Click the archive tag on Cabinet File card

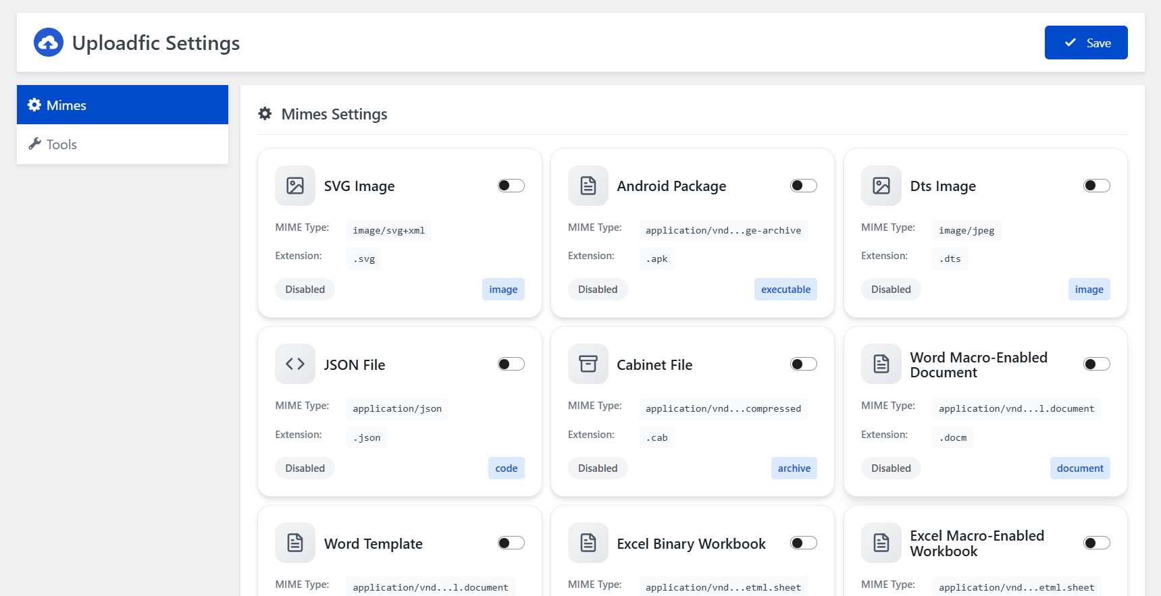click(x=794, y=468)
